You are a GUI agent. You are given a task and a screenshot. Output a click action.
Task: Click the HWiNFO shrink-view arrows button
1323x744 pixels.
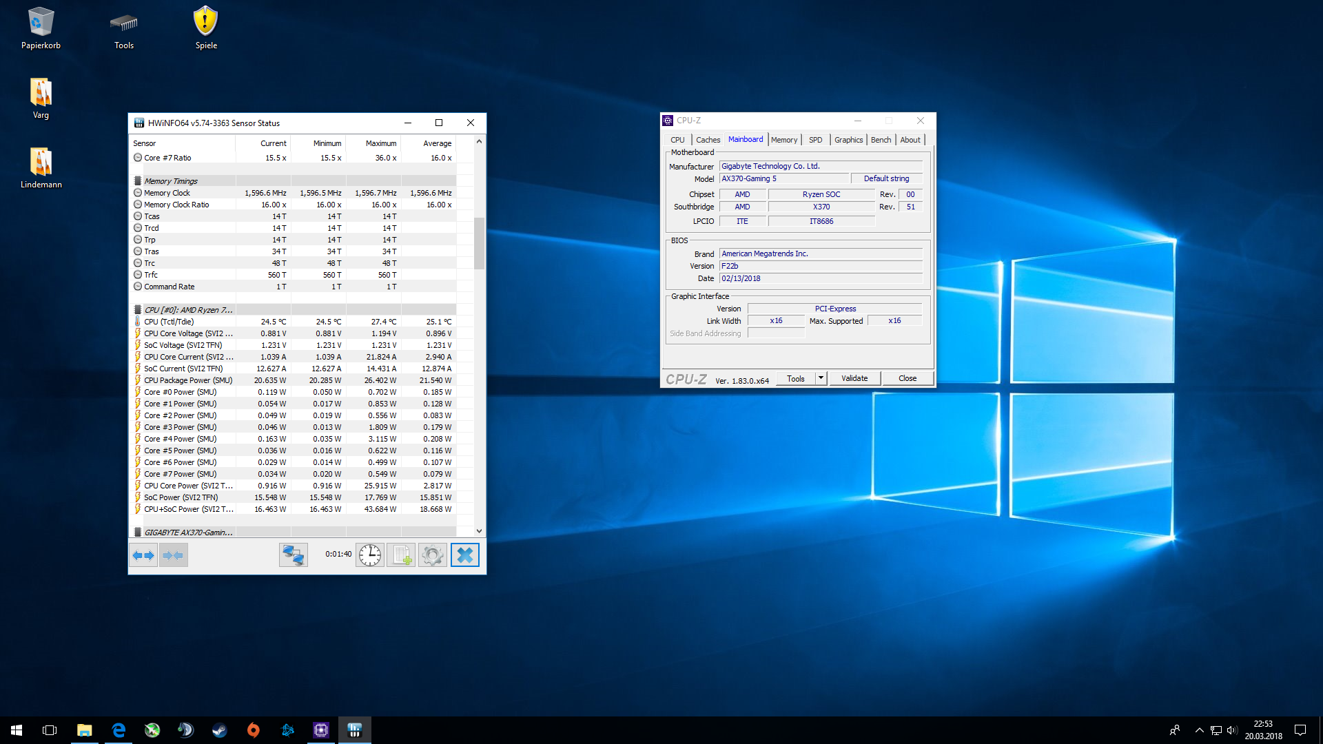[173, 555]
